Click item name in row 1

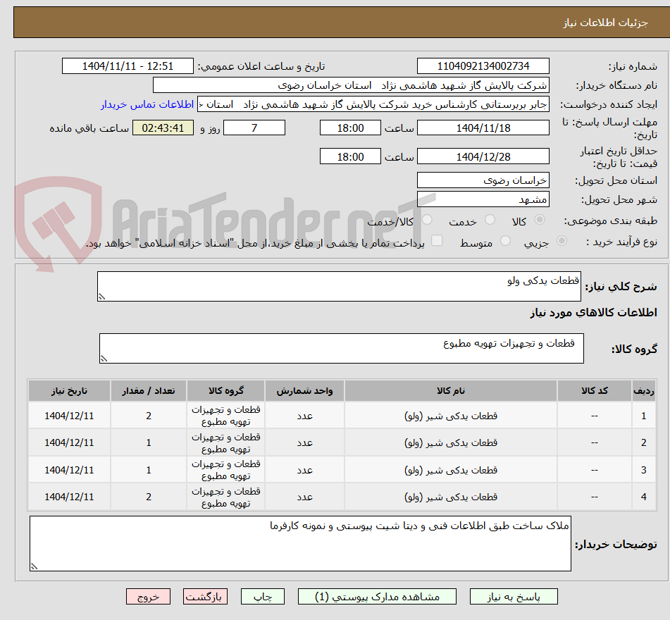click(451, 416)
